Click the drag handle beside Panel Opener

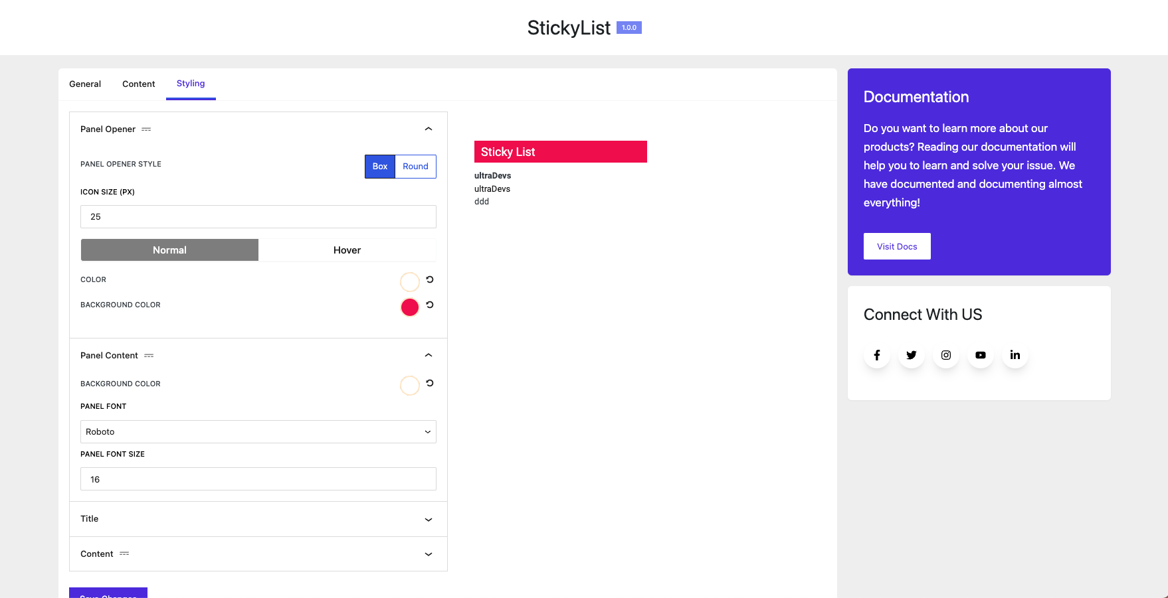tap(146, 129)
